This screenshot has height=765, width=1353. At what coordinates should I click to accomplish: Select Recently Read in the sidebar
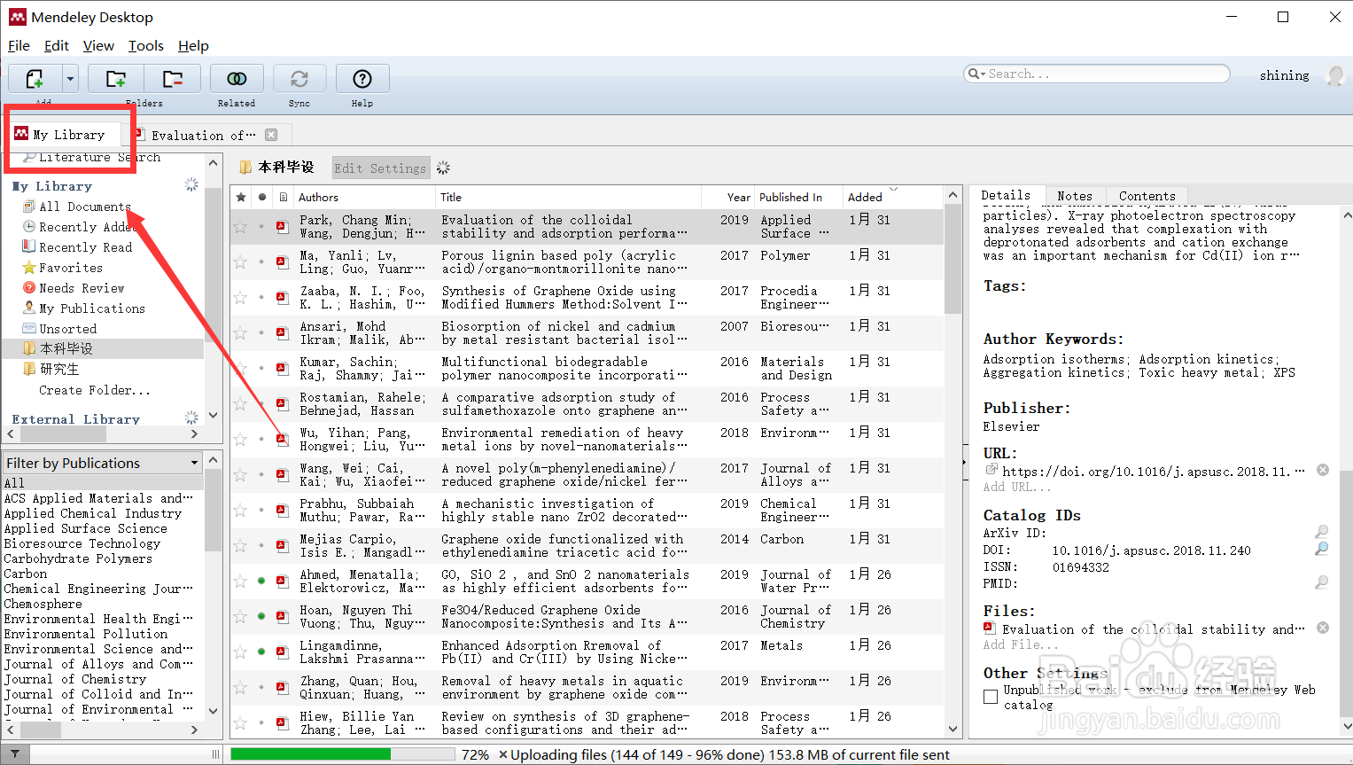pyautogui.click(x=85, y=247)
